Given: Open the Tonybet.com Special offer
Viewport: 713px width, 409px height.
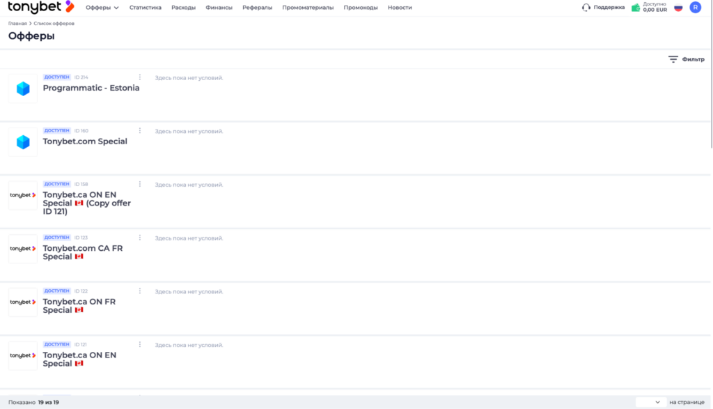Looking at the screenshot, I should [x=85, y=141].
